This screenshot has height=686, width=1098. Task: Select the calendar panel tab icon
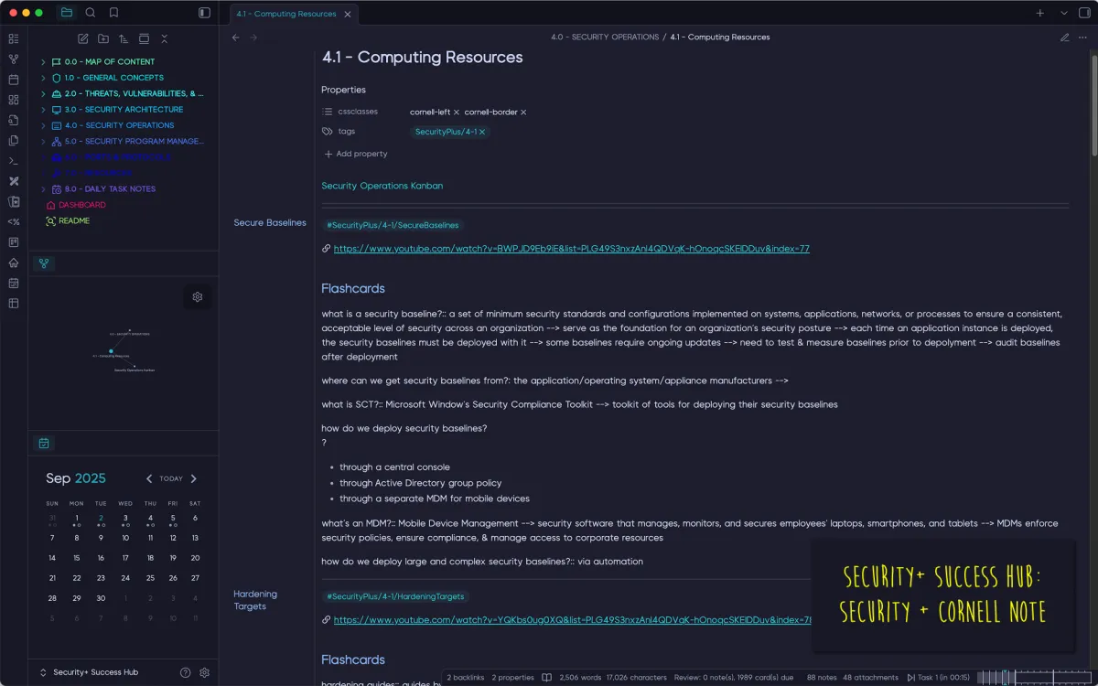[x=44, y=444]
